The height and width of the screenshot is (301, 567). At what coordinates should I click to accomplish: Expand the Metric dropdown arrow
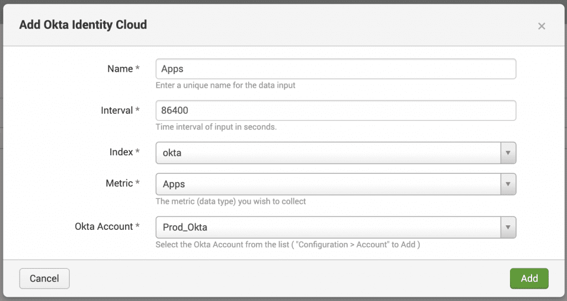click(508, 184)
